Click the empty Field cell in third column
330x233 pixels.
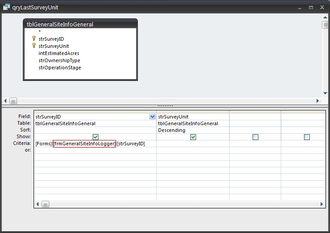coord(255,117)
